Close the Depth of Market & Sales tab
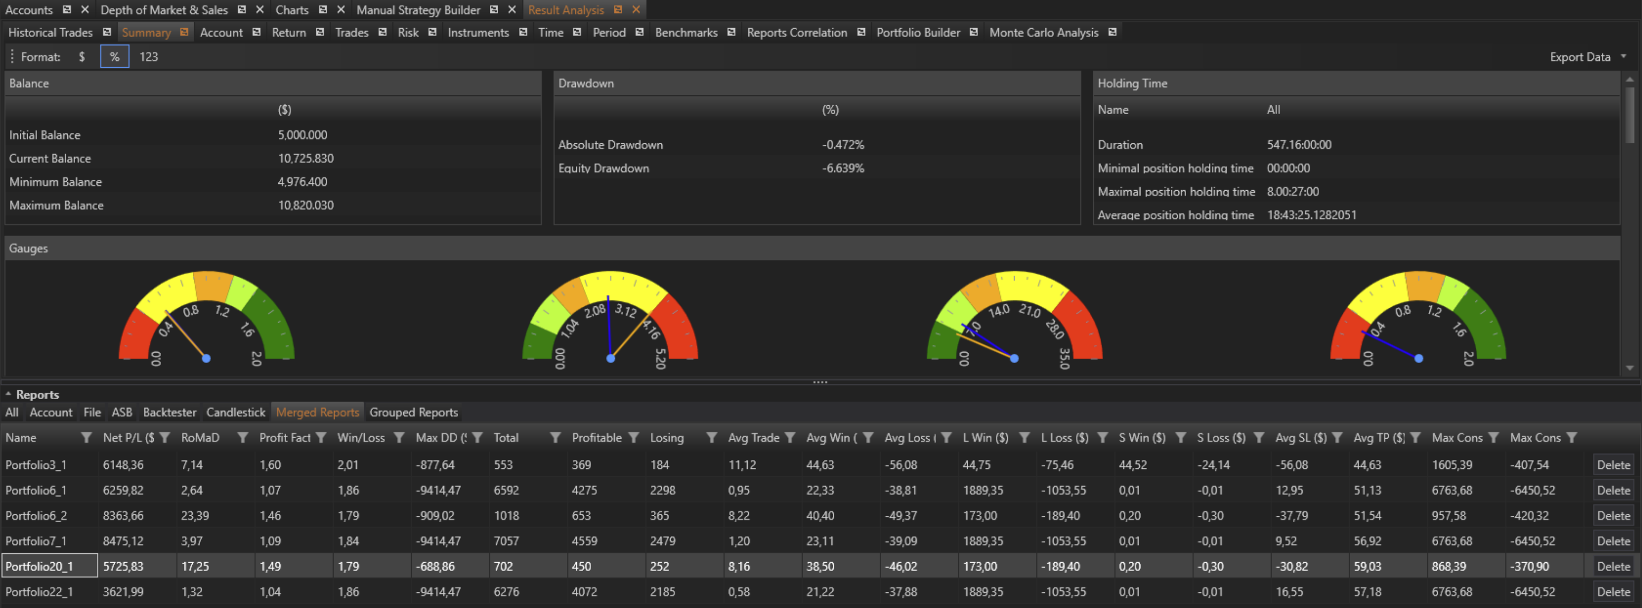Viewport: 1642px width, 608px height. pyautogui.click(x=260, y=9)
